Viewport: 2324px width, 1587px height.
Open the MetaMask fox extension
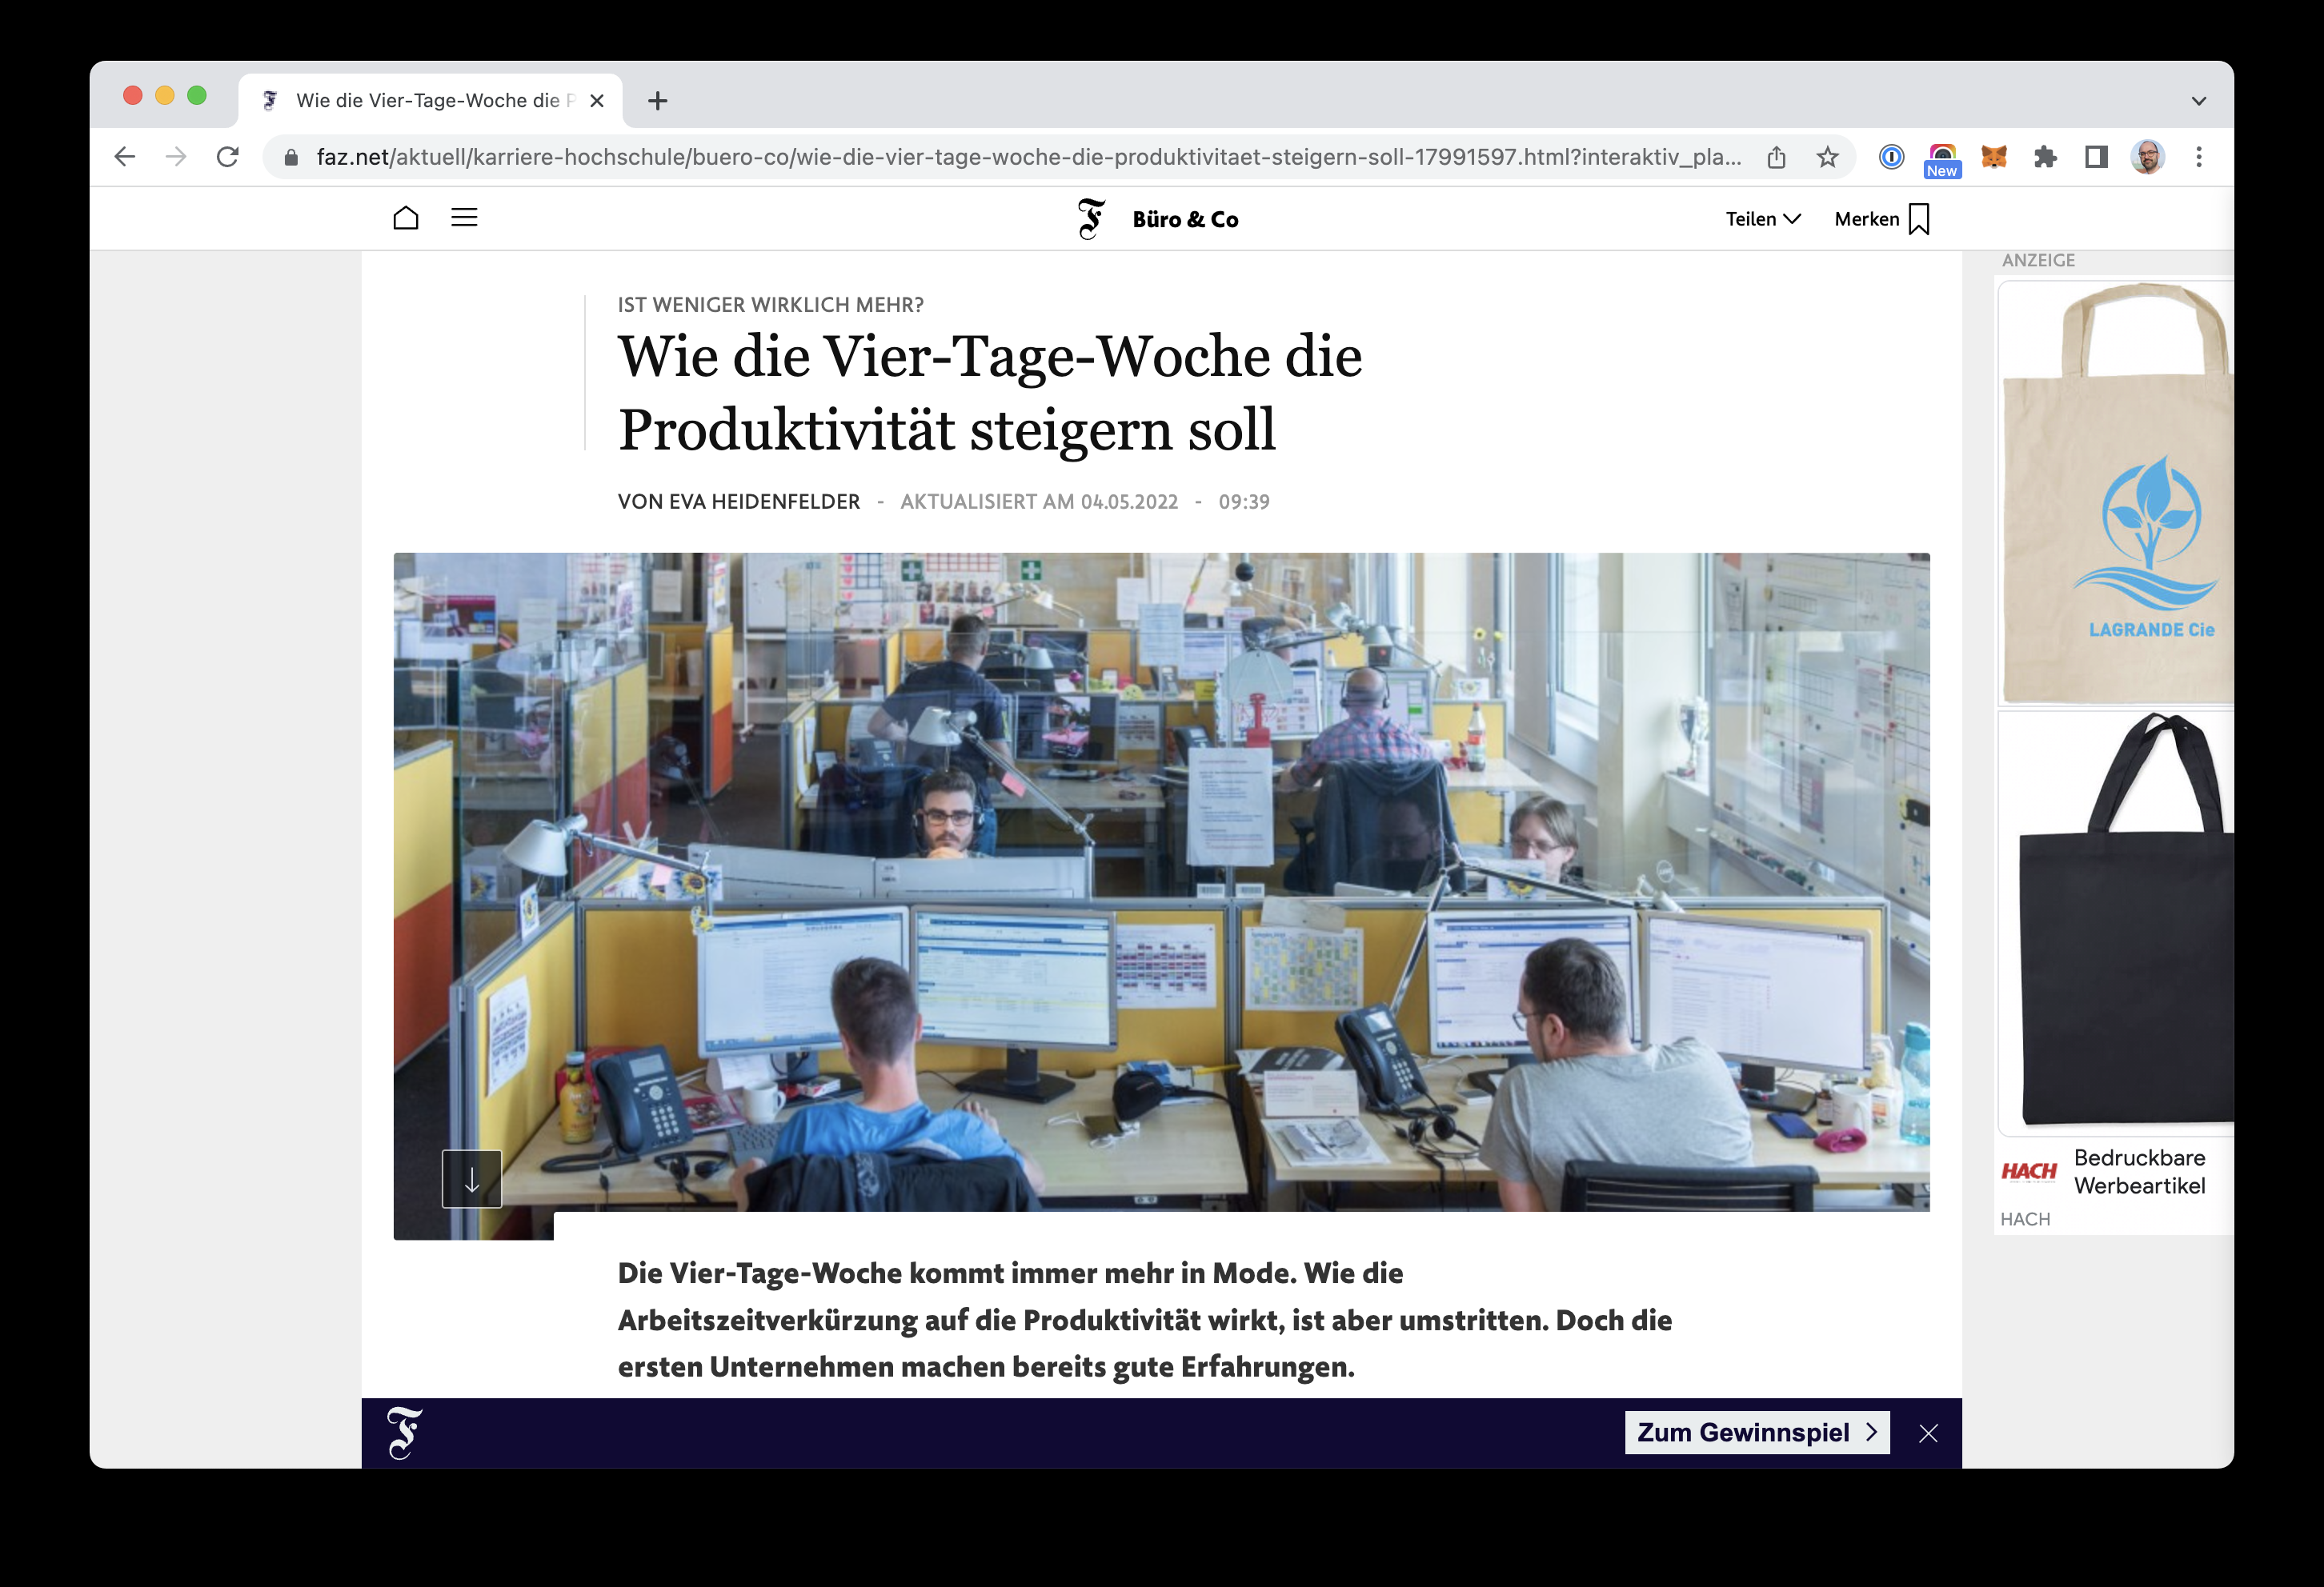point(1994,157)
